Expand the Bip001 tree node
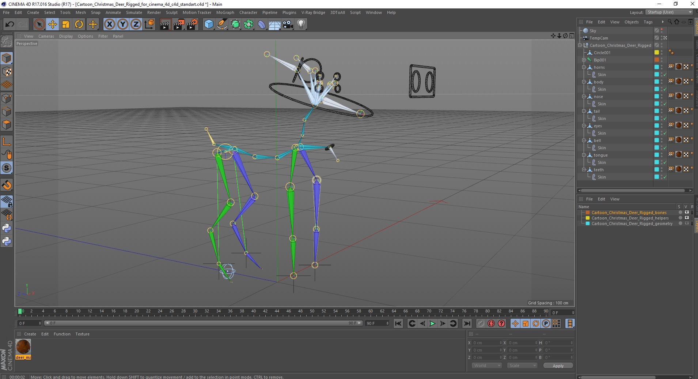 pos(584,60)
